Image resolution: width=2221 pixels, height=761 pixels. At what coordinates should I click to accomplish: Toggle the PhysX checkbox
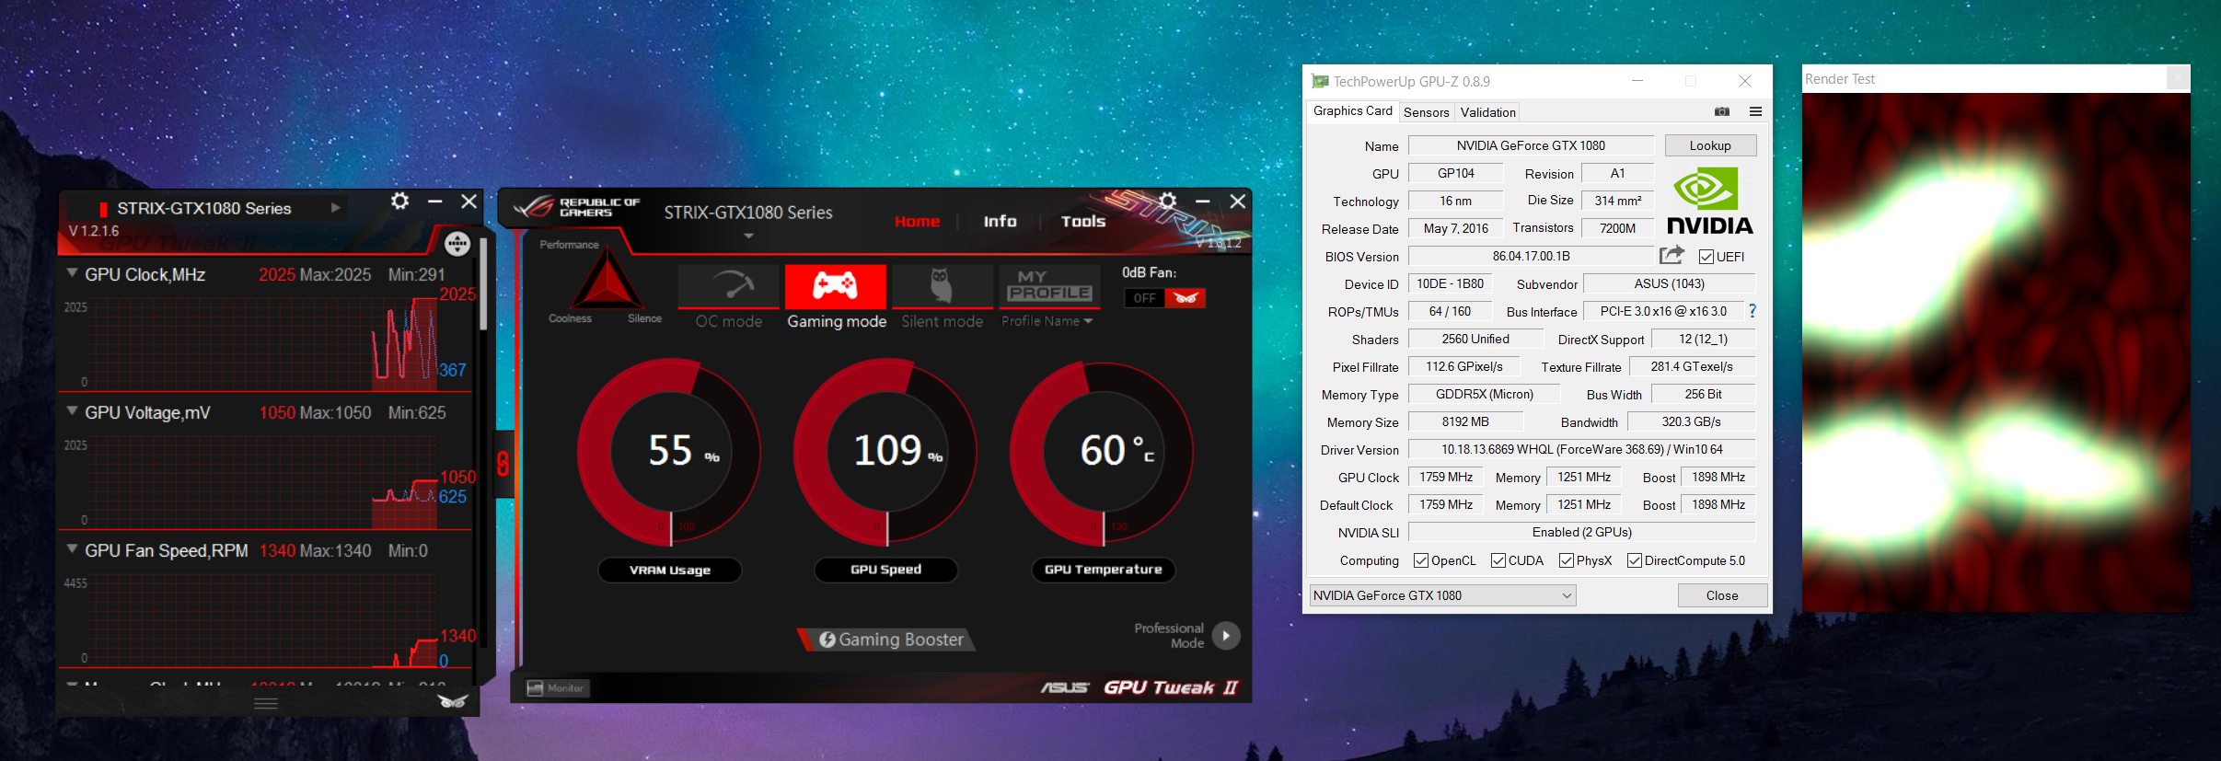[1567, 560]
